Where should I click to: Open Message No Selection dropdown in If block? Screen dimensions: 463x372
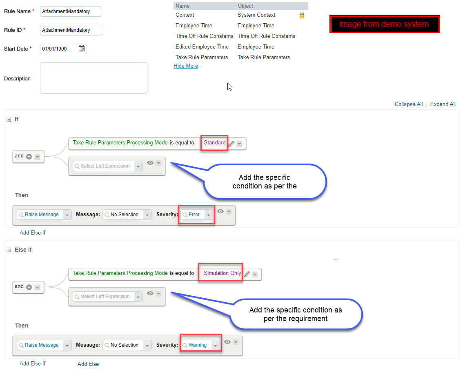[147, 215]
